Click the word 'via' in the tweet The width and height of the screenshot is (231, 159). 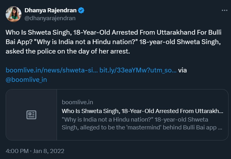(x=183, y=70)
